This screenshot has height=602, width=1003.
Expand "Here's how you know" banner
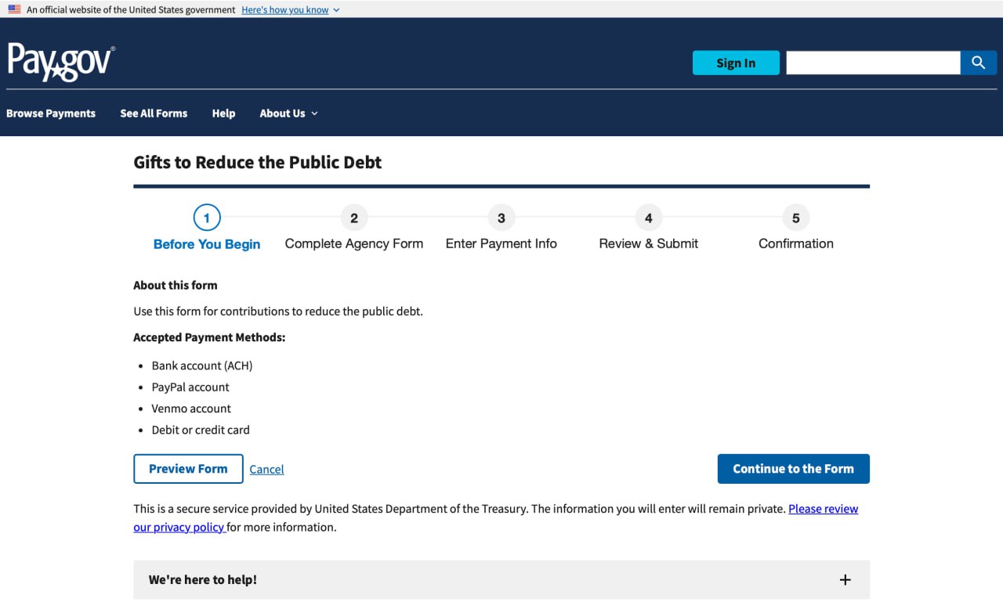(x=290, y=10)
